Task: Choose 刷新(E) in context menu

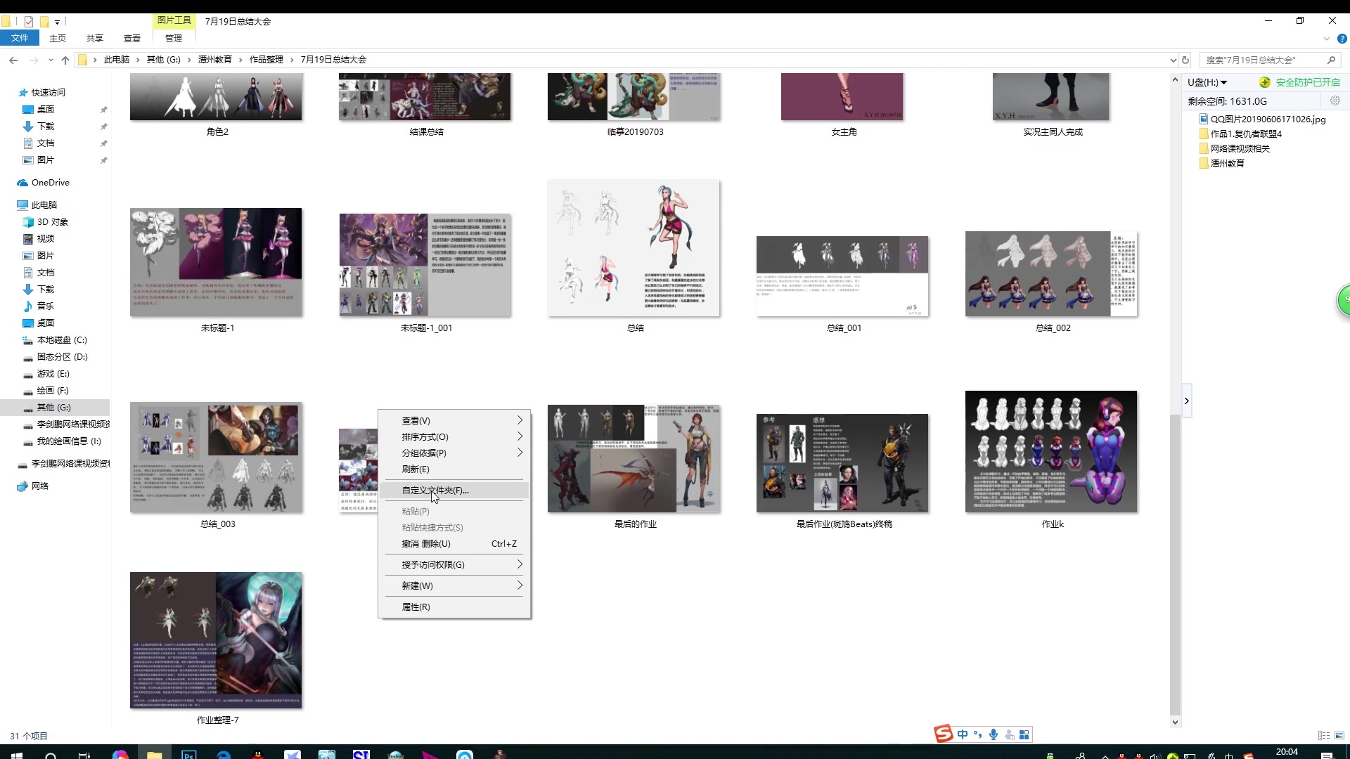Action: click(x=454, y=469)
